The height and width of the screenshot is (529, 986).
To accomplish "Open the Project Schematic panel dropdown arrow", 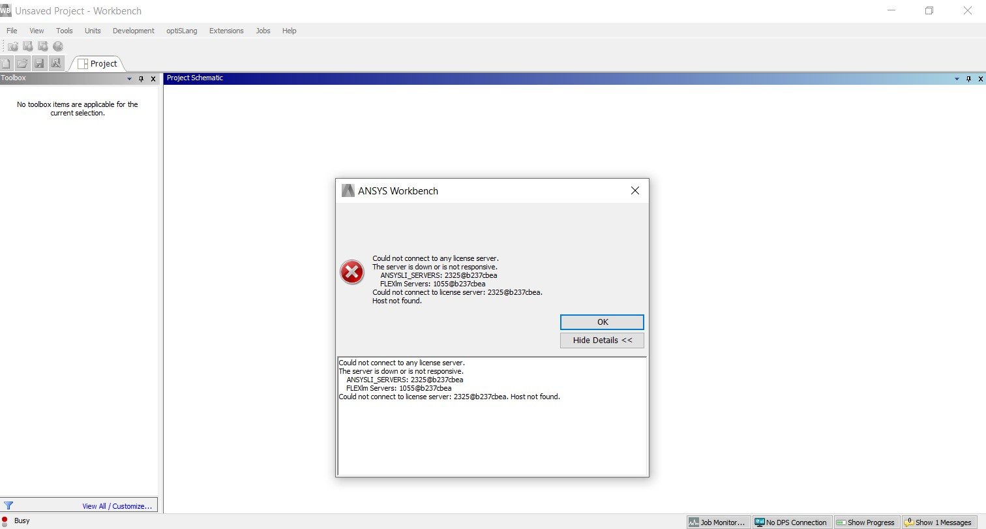I will click(957, 79).
